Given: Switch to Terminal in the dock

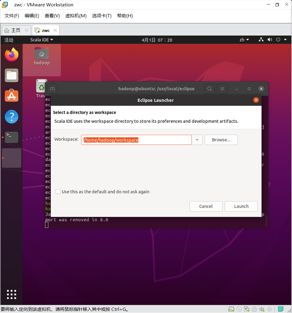Looking at the screenshot, I should click(x=12, y=137).
